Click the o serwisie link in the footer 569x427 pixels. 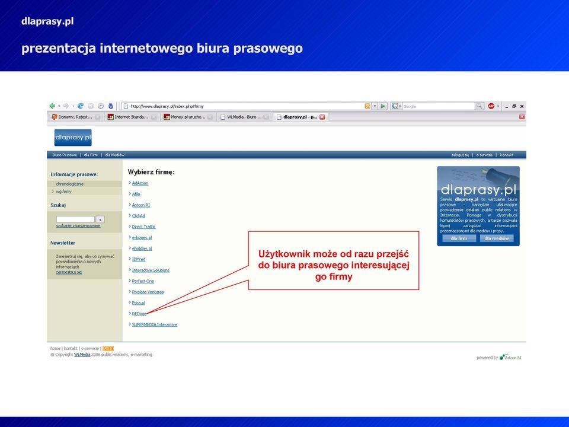(90, 349)
